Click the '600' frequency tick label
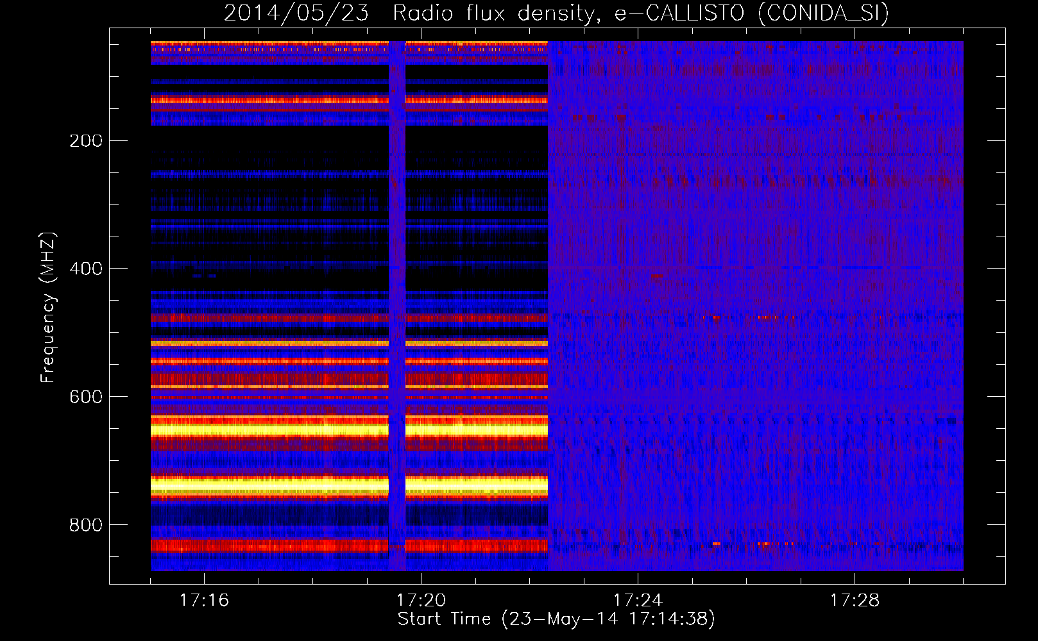The width and height of the screenshot is (1038, 641). point(86,397)
